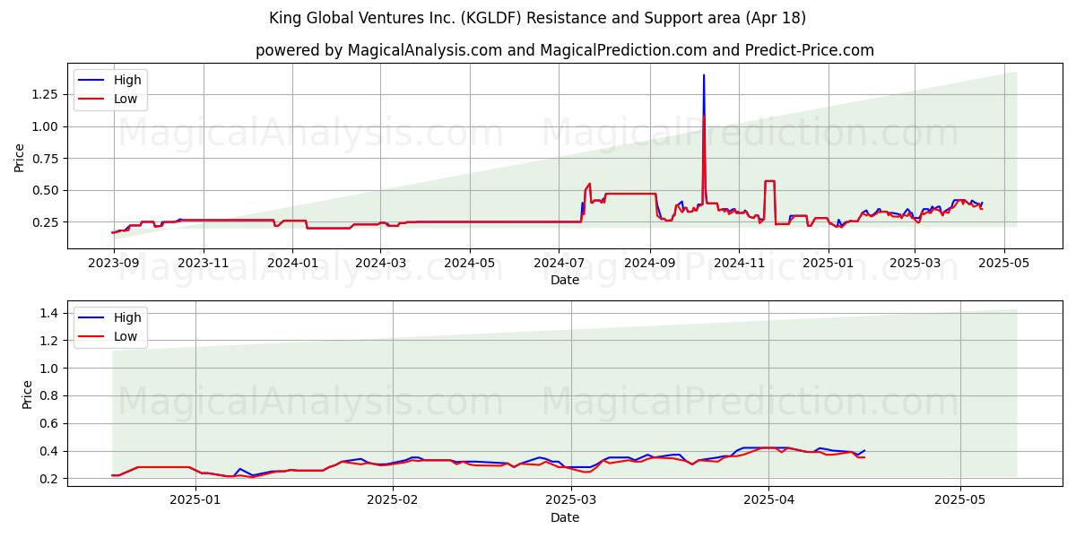The width and height of the screenshot is (1076, 538).
Task: Click the '0.4' tick on the bottom y-axis
Action: [50, 451]
